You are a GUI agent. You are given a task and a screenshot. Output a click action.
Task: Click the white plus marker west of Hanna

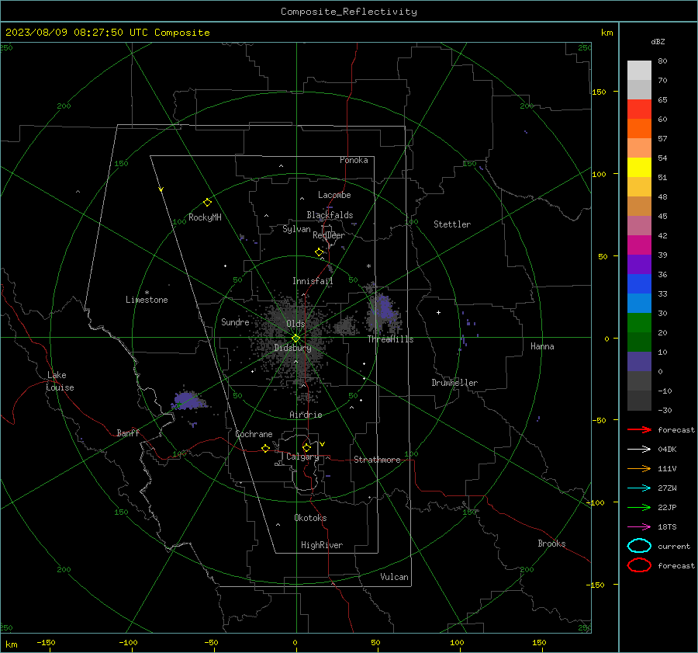point(438,312)
